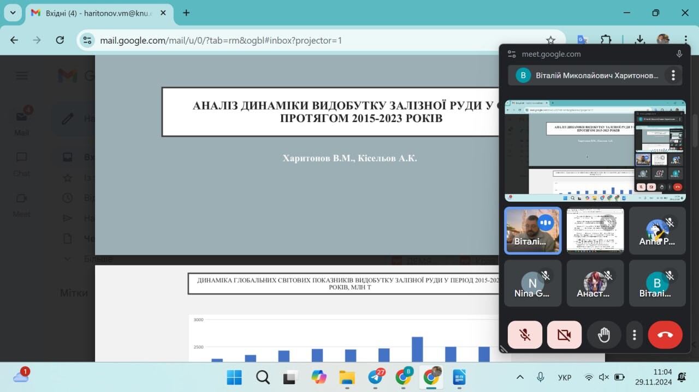699x392 pixels.
Task: Open options menu for Віталій Миколайович Харитонов
Action: point(673,75)
